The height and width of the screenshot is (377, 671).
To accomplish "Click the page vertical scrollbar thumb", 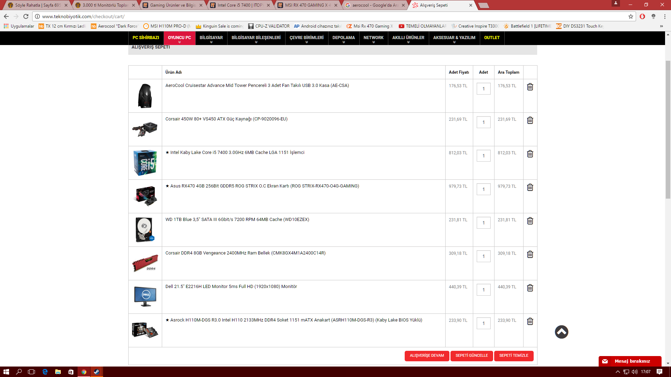I will [x=668, y=129].
